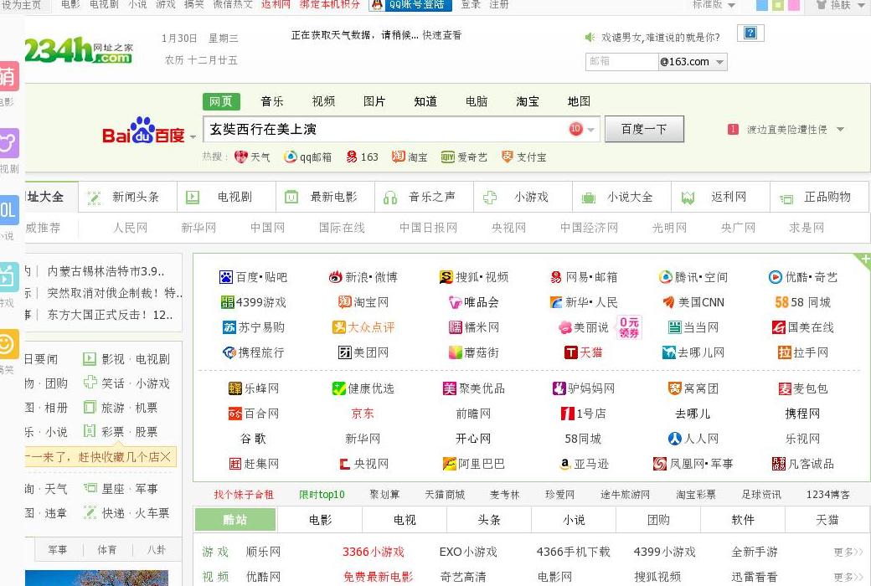The image size is (871, 586).
Task: Open the 京东 red link
Action: tap(363, 414)
